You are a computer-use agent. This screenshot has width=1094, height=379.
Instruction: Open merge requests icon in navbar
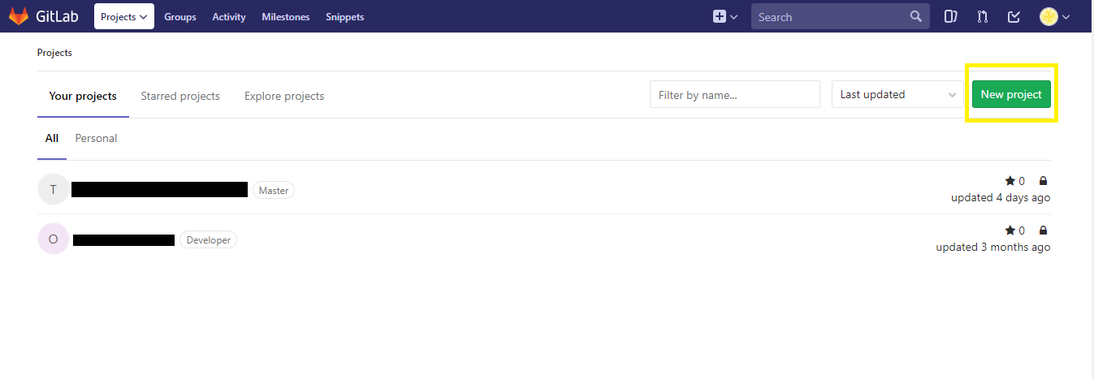(982, 16)
